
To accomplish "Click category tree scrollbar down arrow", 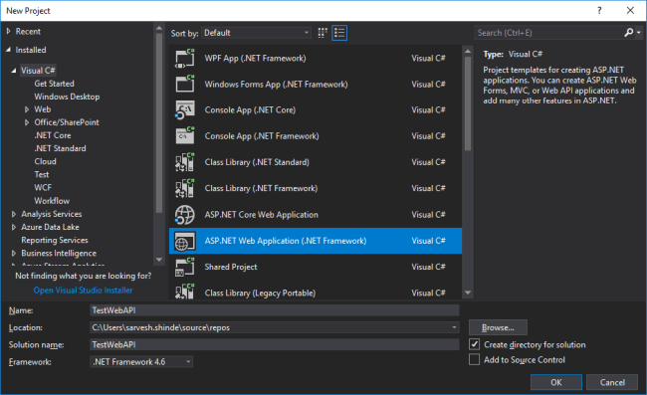I will click(x=159, y=260).
